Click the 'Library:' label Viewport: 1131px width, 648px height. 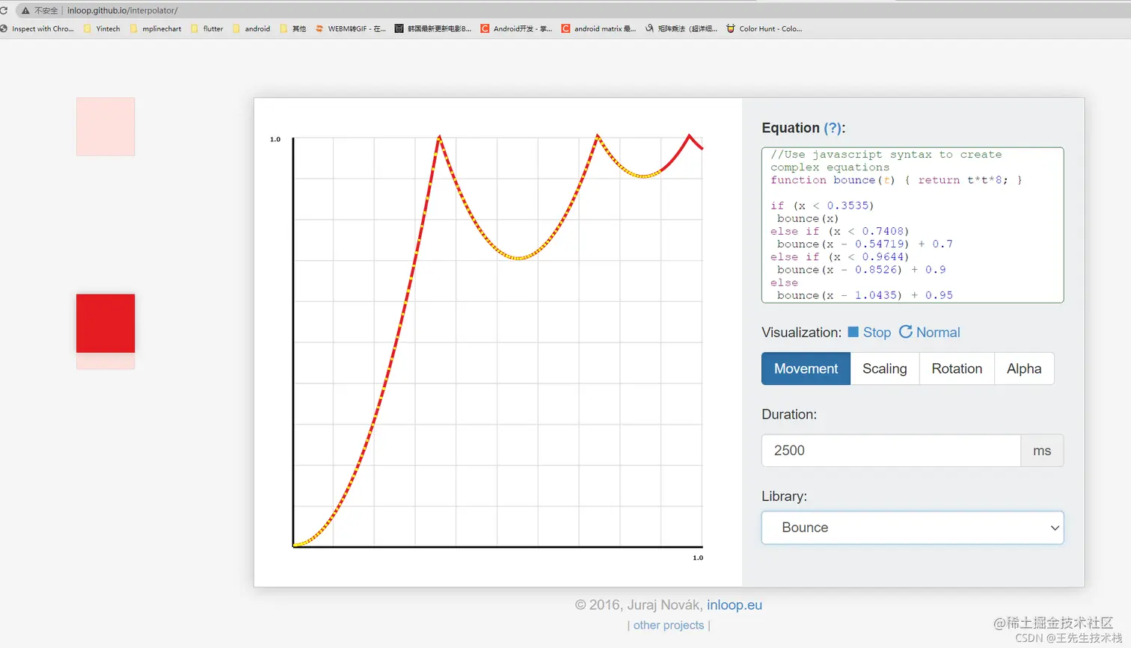(x=784, y=496)
